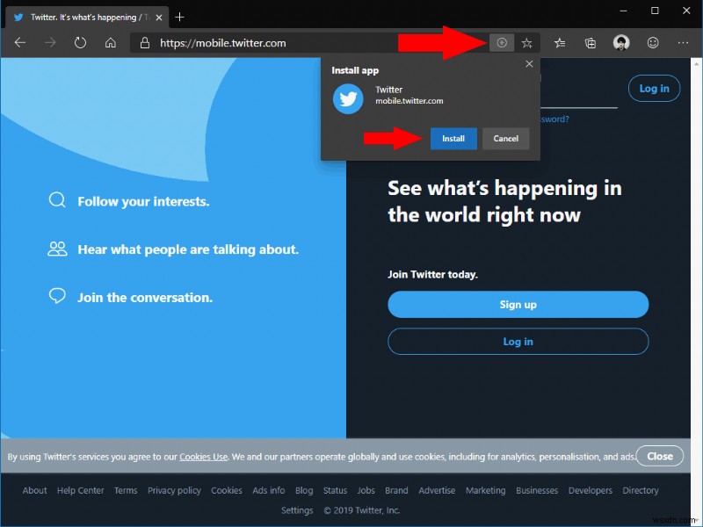Open the browser profile avatar
Screen dimensions: 703x527
621,42
